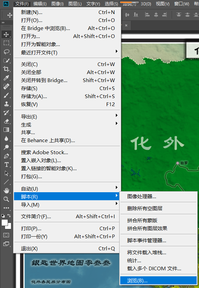
Task: Select the Blur tool
Action: click(6, 138)
